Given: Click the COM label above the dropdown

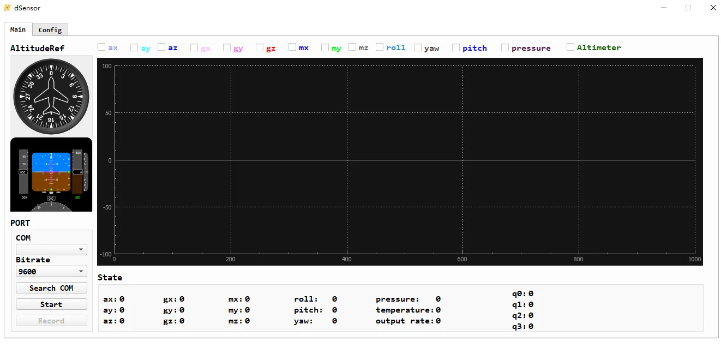Looking at the screenshot, I should point(23,238).
